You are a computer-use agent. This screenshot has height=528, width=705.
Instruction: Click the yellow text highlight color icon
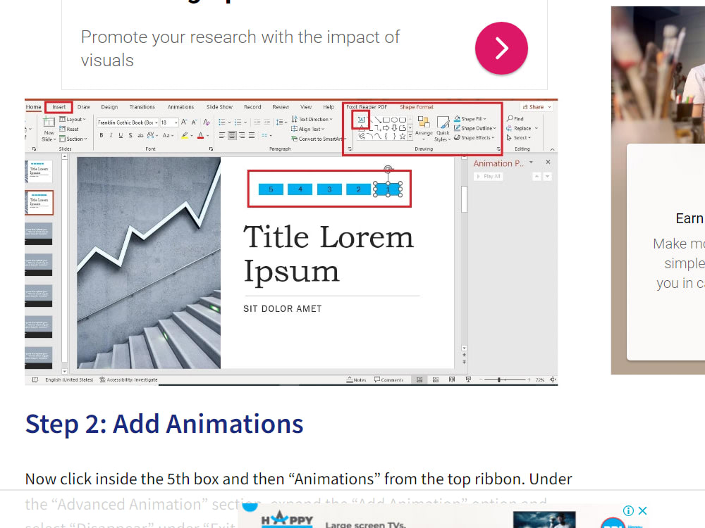(184, 135)
